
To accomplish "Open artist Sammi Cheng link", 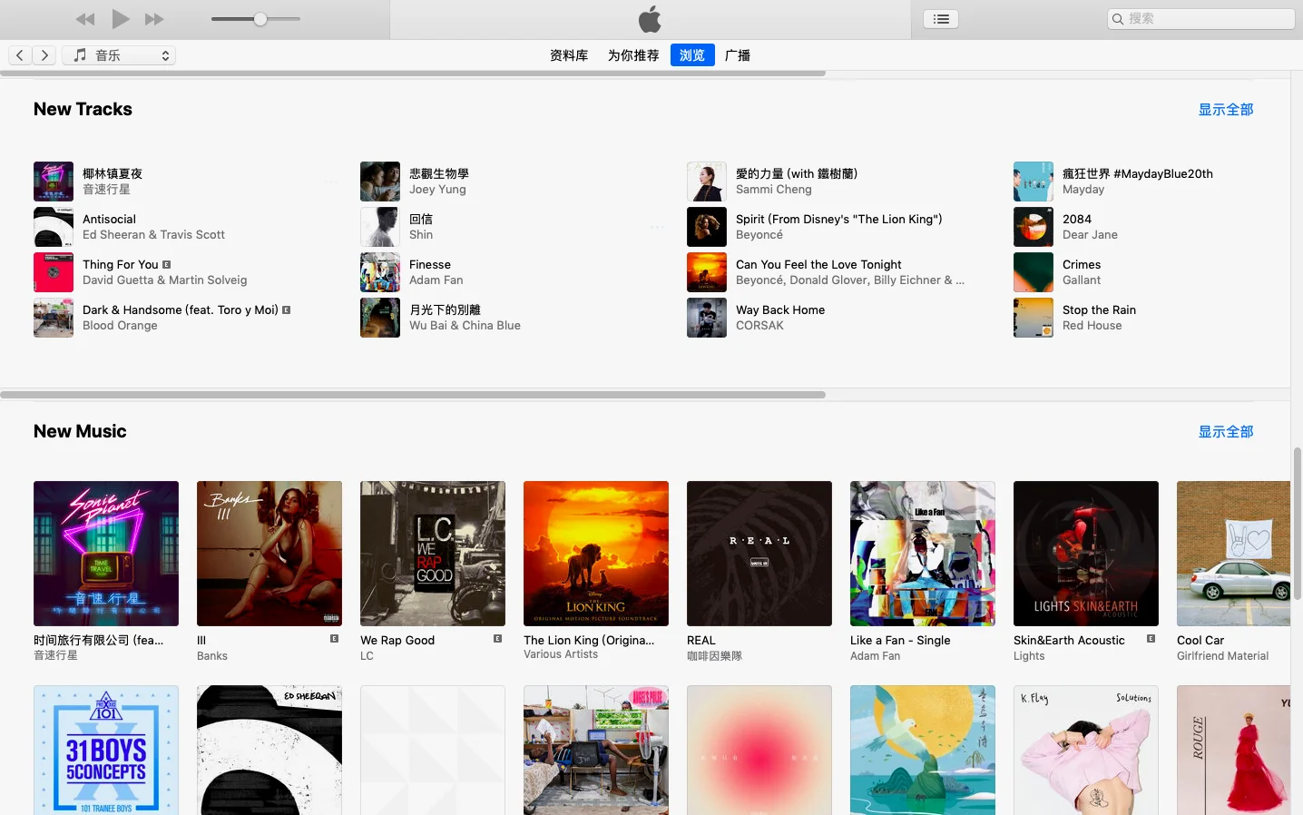I will tap(774, 190).
